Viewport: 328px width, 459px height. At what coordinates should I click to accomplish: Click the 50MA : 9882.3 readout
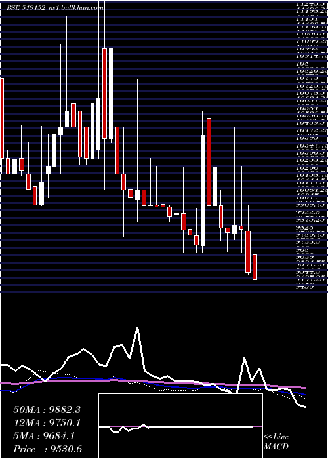(47, 410)
